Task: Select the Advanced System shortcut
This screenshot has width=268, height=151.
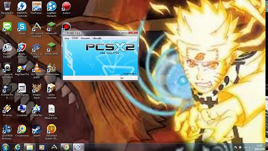Action: click(x=51, y=132)
